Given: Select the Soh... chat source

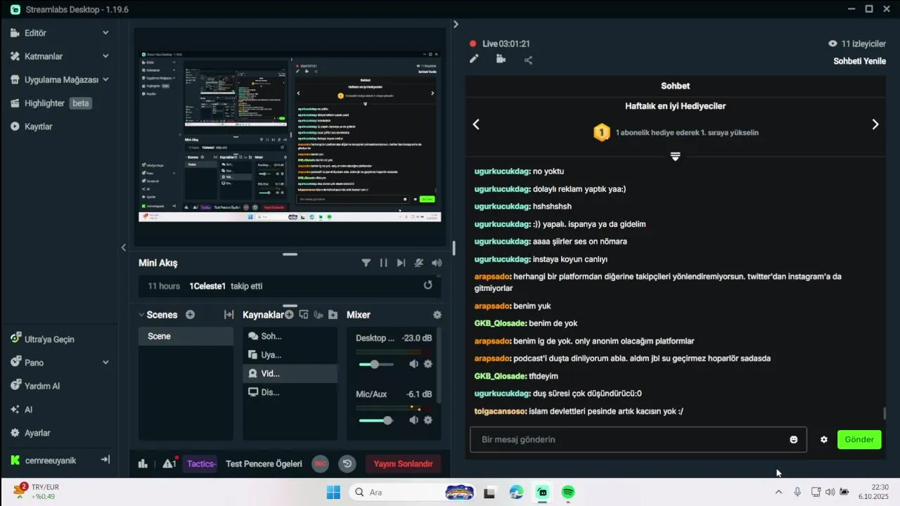Looking at the screenshot, I should coord(290,336).
